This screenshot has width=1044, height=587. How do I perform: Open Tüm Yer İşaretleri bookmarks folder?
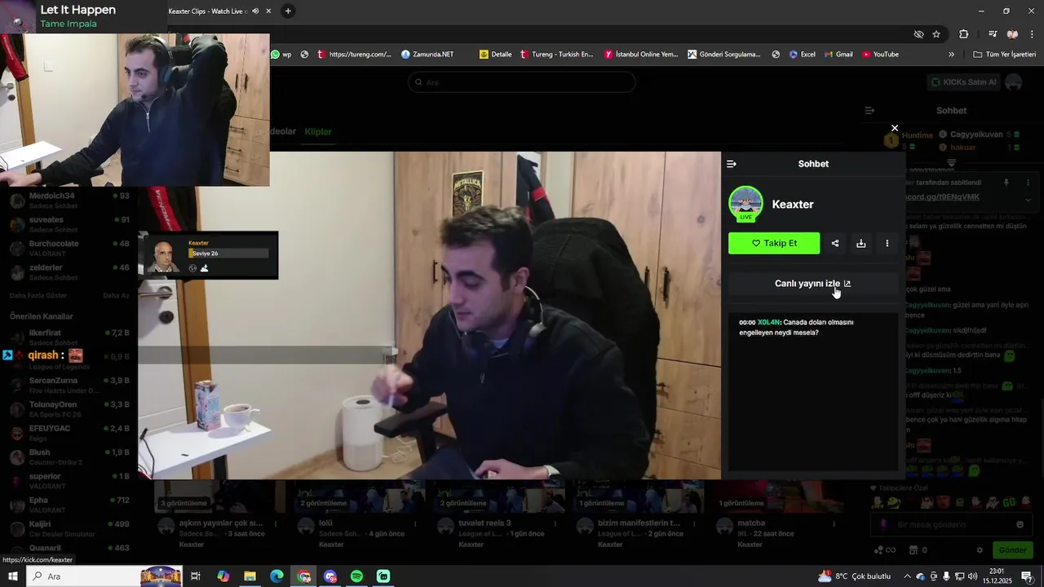coord(1005,55)
